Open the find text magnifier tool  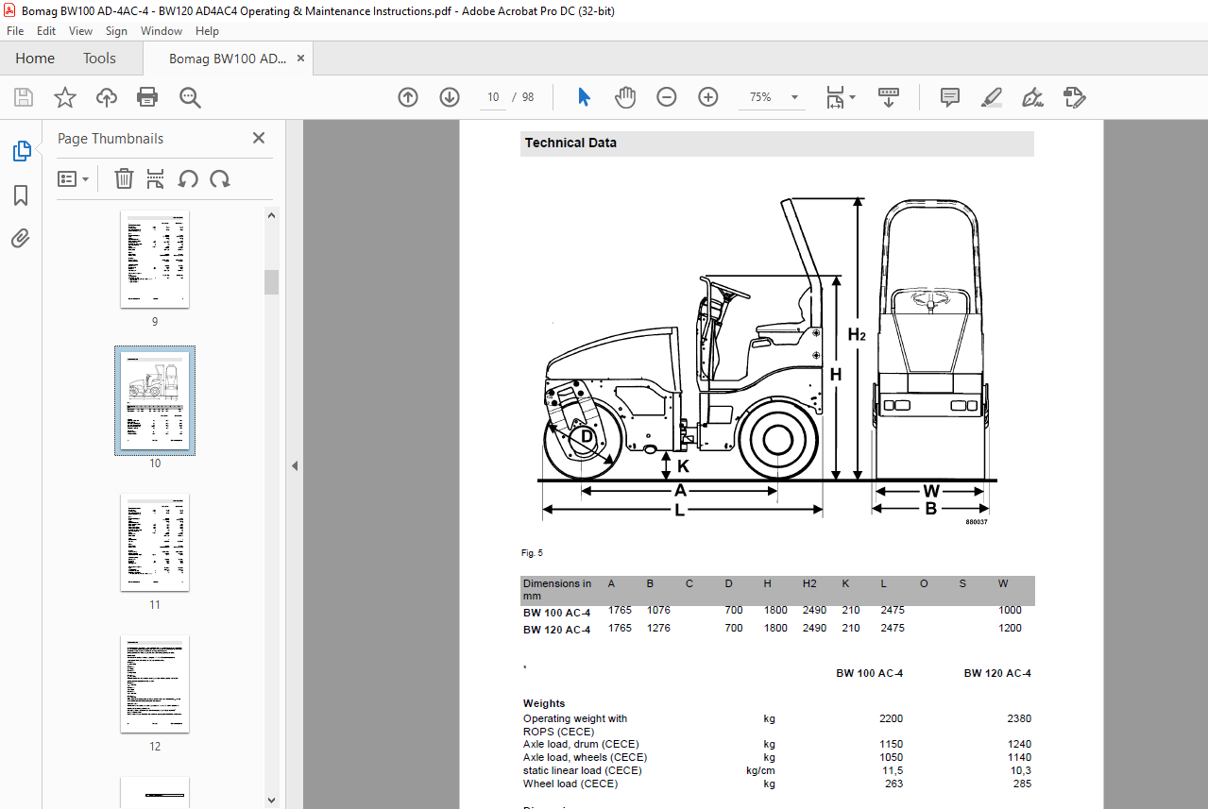(191, 97)
